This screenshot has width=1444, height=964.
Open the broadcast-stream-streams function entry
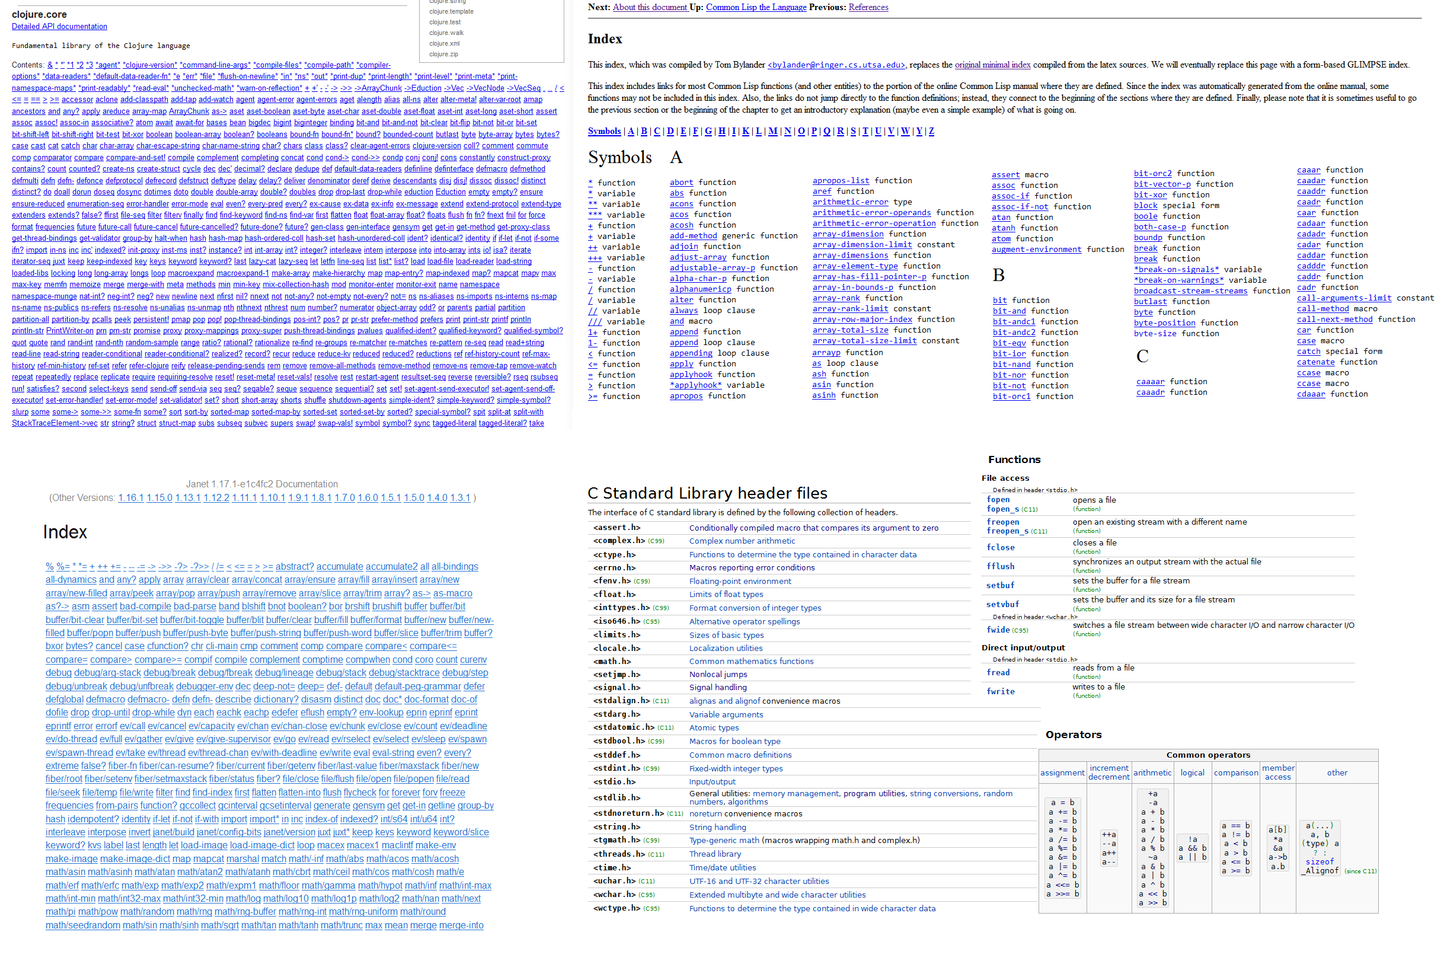(1190, 292)
